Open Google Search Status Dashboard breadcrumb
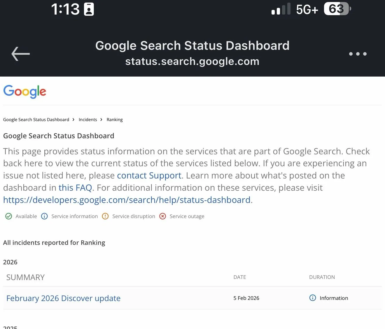 click(36, 120)
